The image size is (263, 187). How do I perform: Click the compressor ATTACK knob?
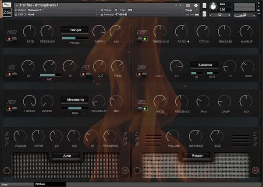point(203,32)
